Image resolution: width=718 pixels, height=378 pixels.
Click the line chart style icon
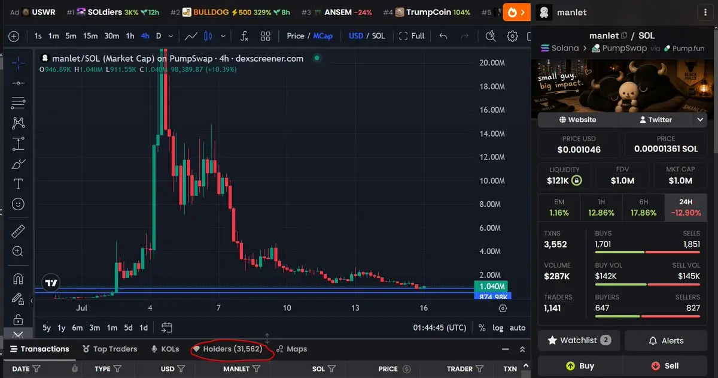[x=191, y=36]
